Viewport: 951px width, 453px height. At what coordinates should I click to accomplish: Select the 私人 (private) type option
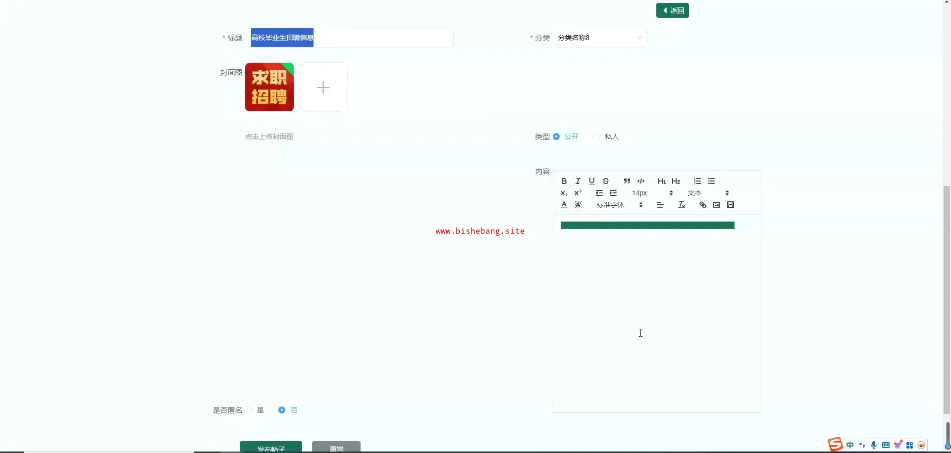tap(597, 136)
